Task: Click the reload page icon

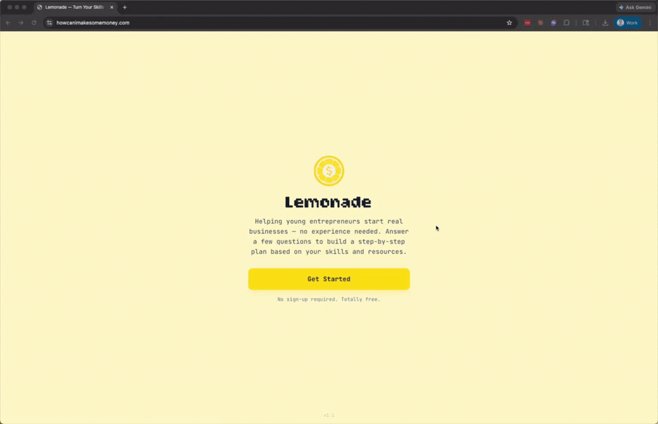Action: coord(34,22)
